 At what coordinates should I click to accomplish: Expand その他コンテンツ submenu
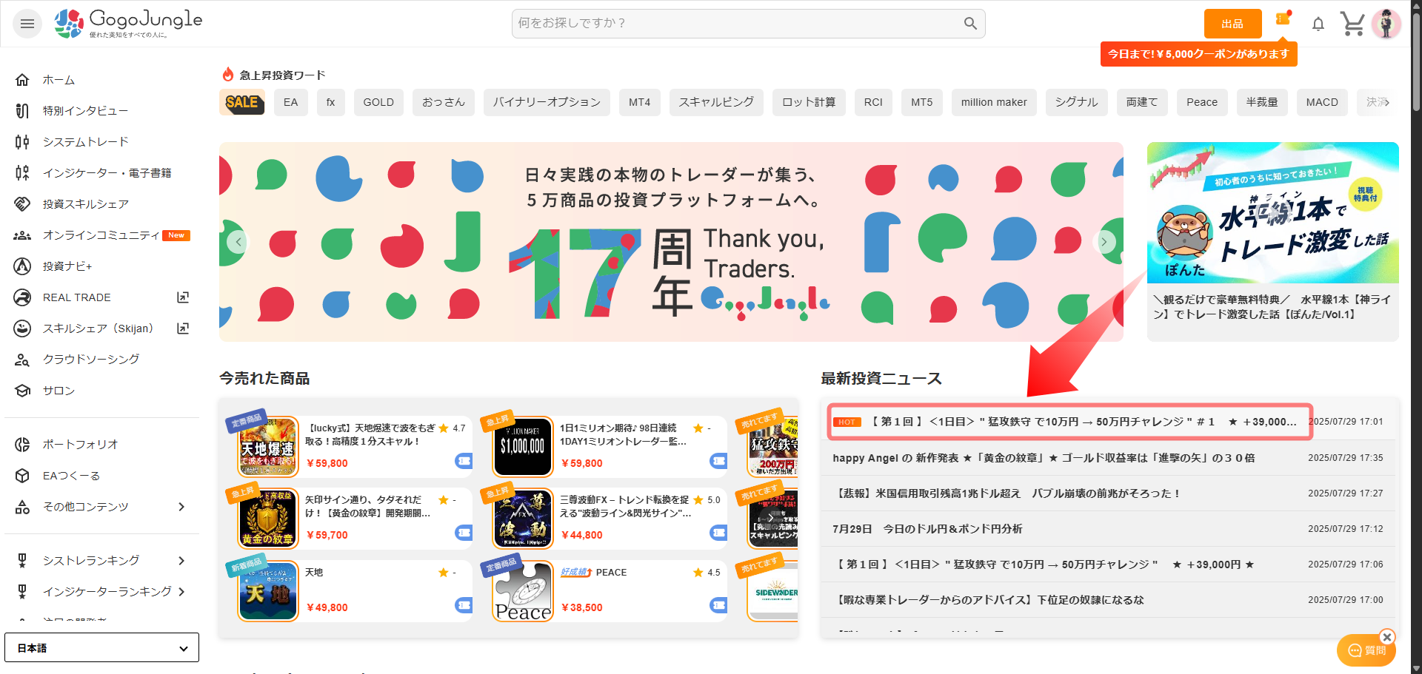pyautogui.click(x=181, y=507)
